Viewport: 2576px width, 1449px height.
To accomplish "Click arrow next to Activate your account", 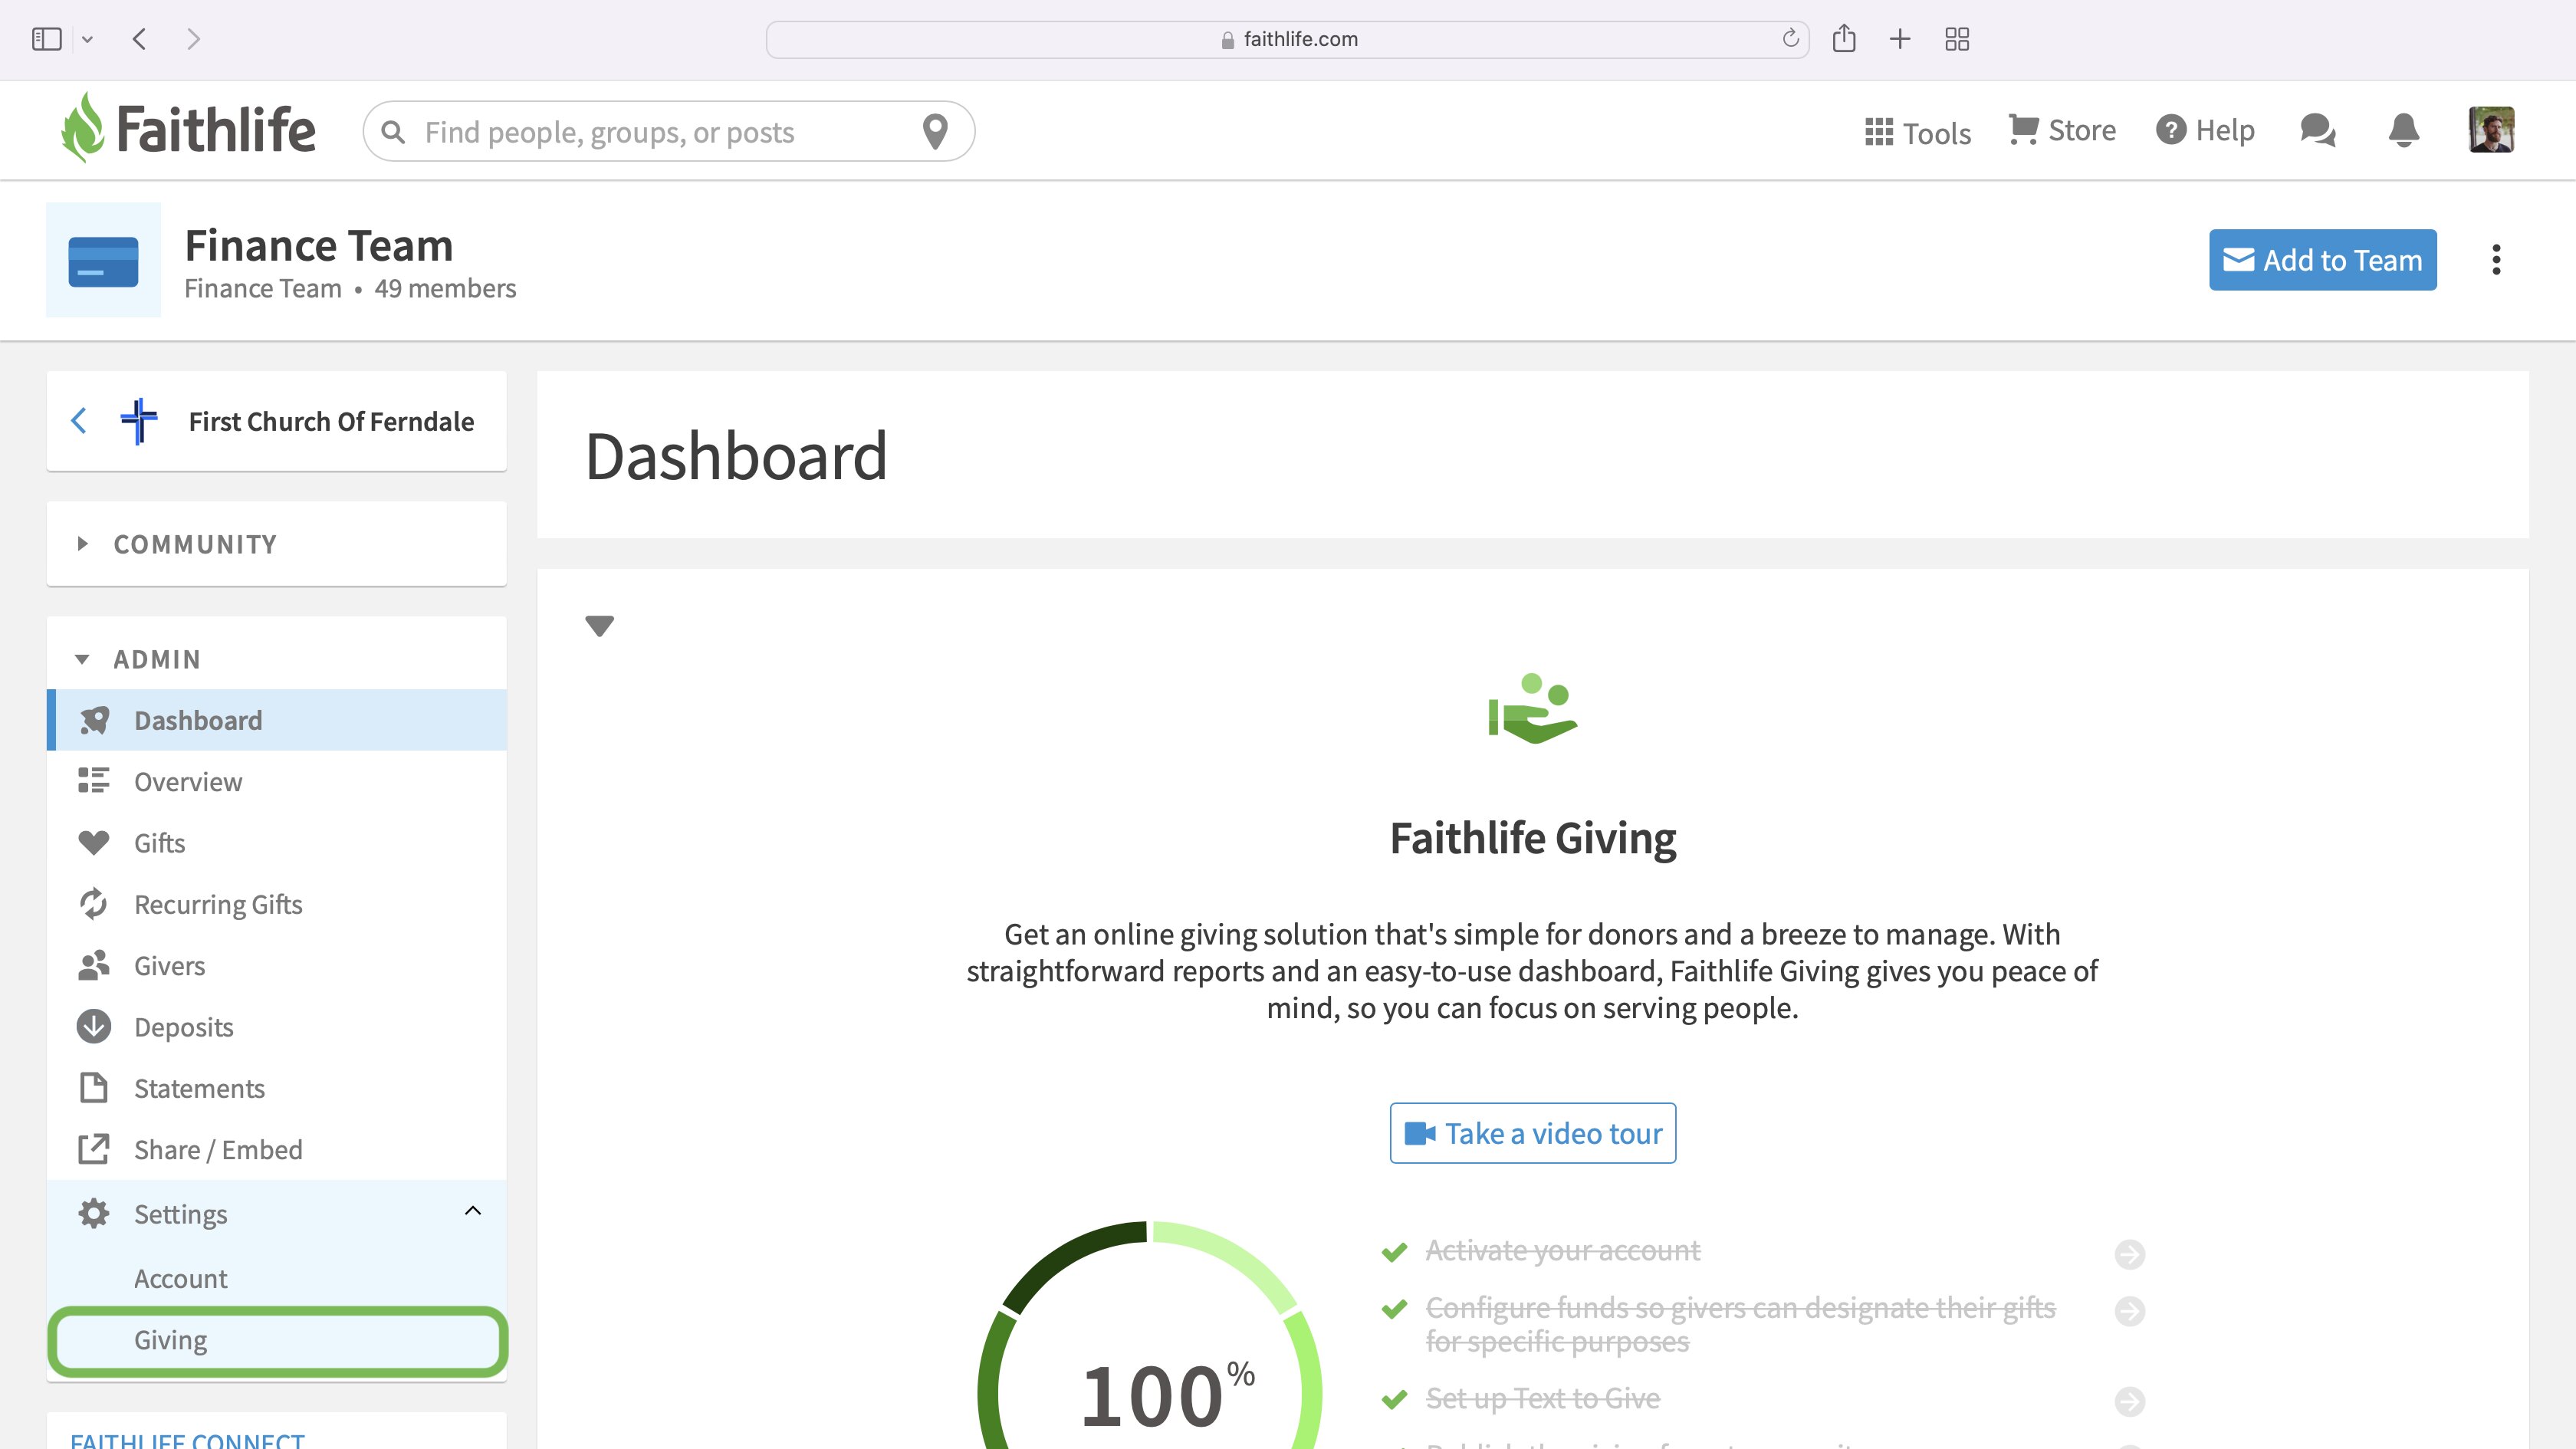I will [x=2130, y=1254].
